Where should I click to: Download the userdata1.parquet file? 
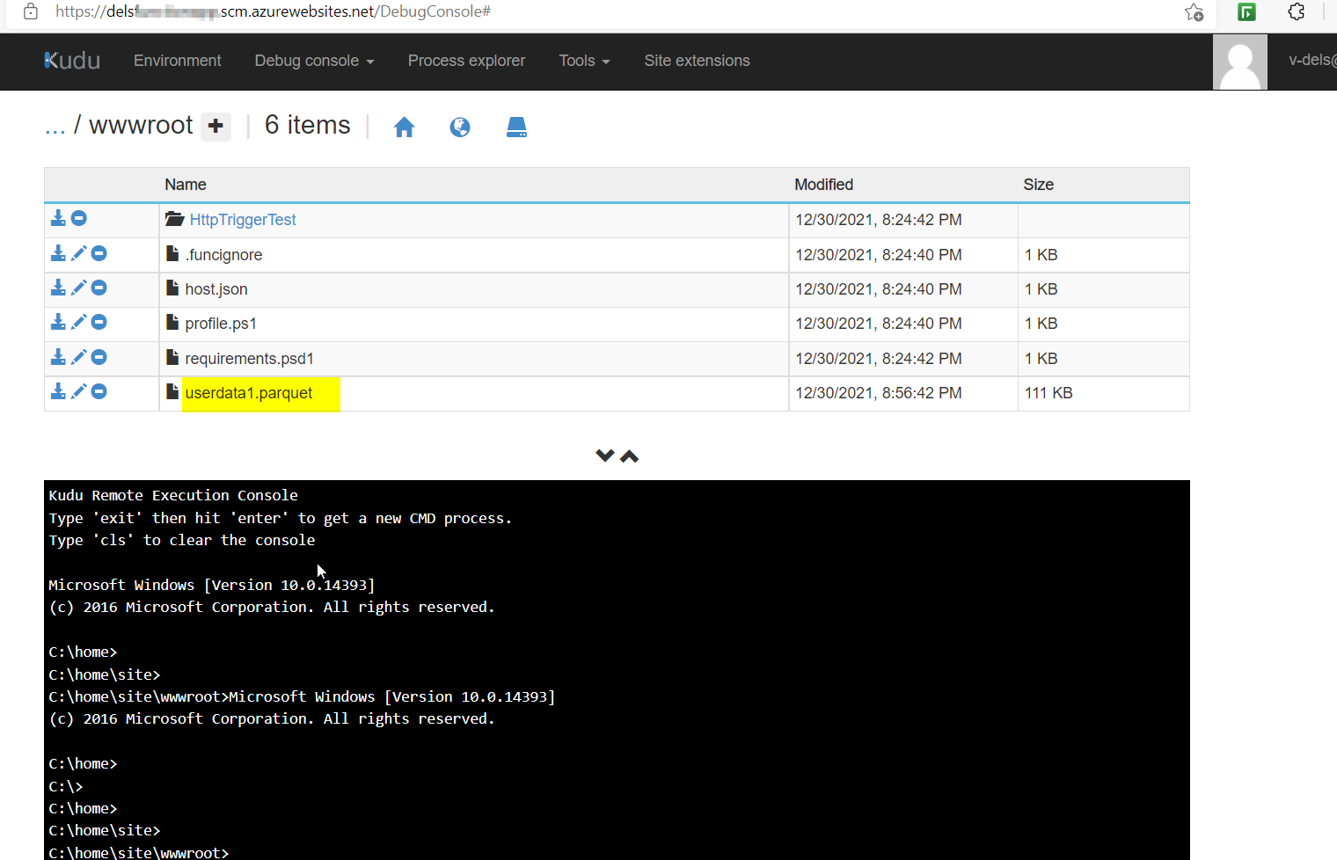pos(58,391)
